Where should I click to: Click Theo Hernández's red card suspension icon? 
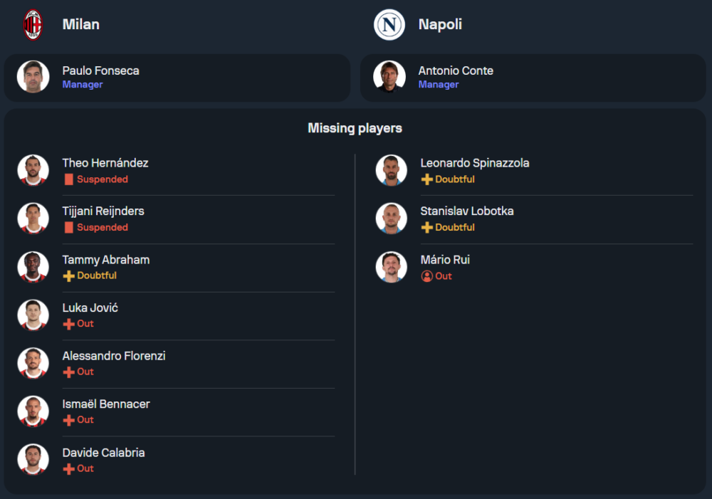coord(68,180)
